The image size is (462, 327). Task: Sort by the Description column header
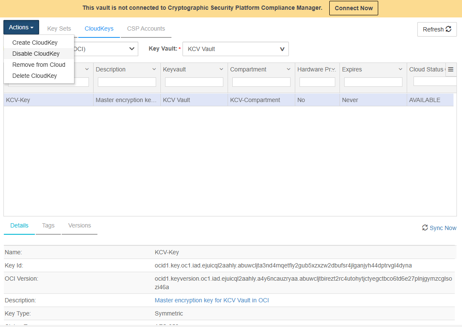tap(111, 69)
